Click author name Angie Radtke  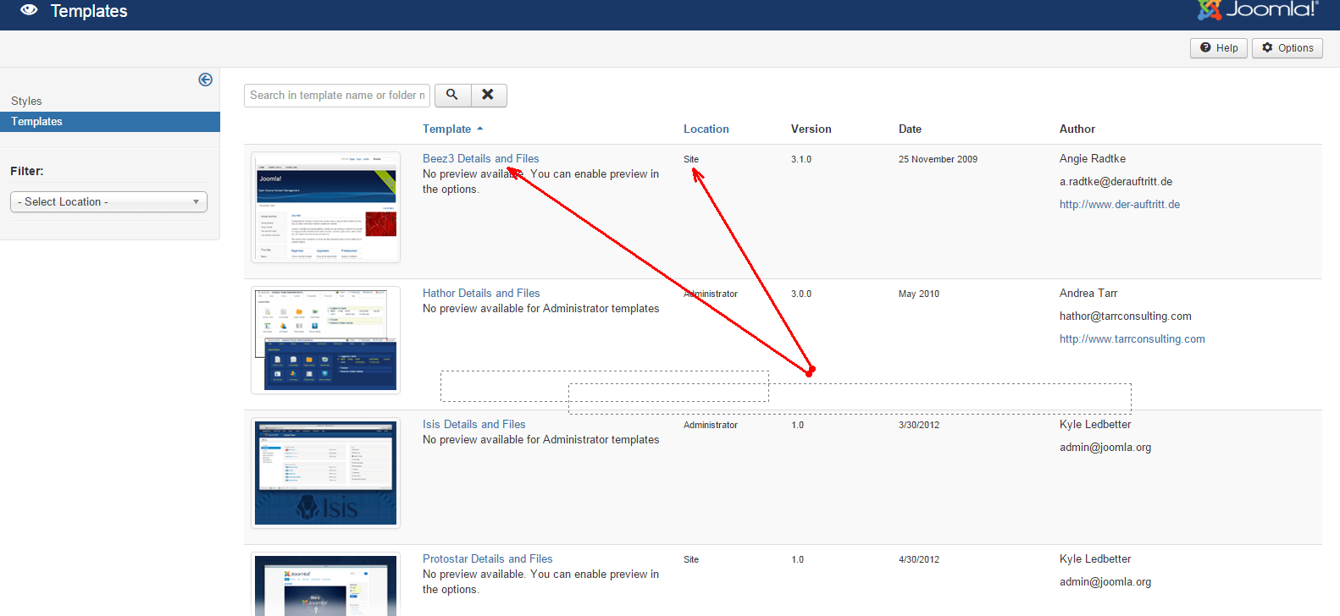coord(1093,158)
